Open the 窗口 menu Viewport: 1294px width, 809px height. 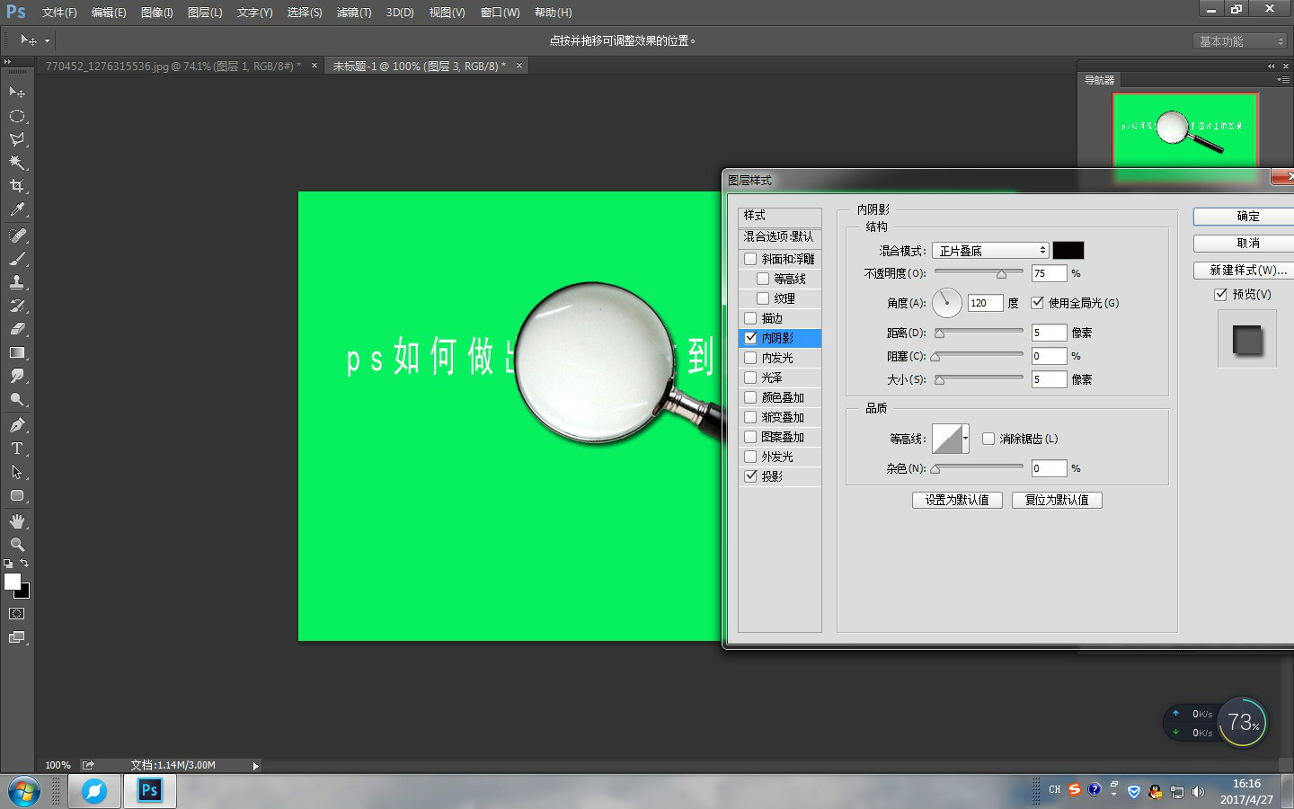pos(500,13)
